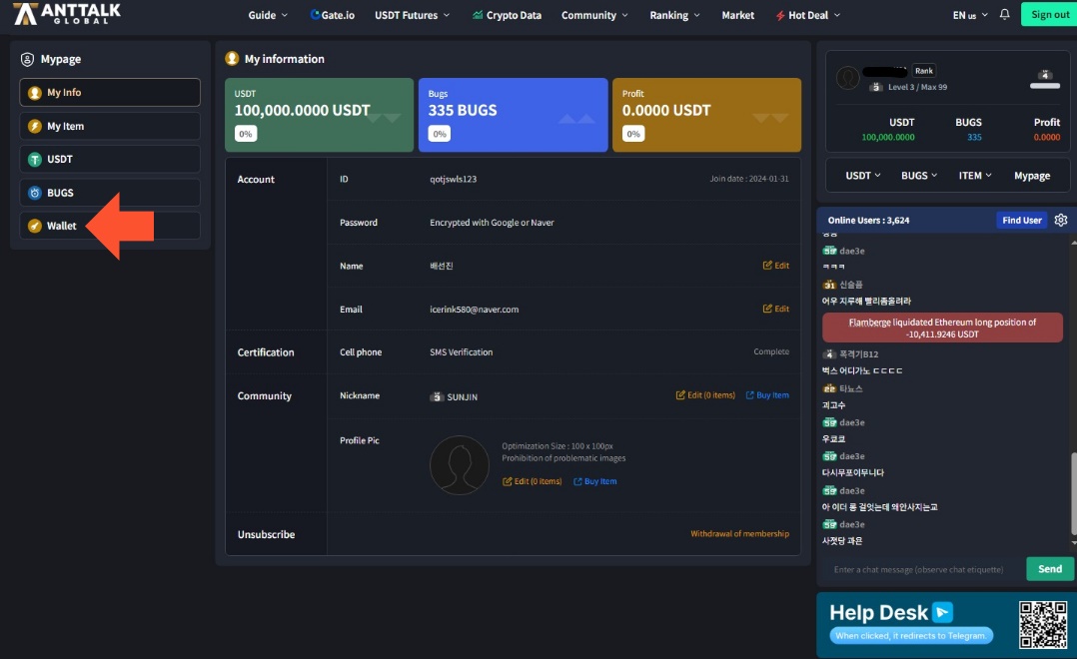Open Mypage link in profile card

tap(1032, 176)
